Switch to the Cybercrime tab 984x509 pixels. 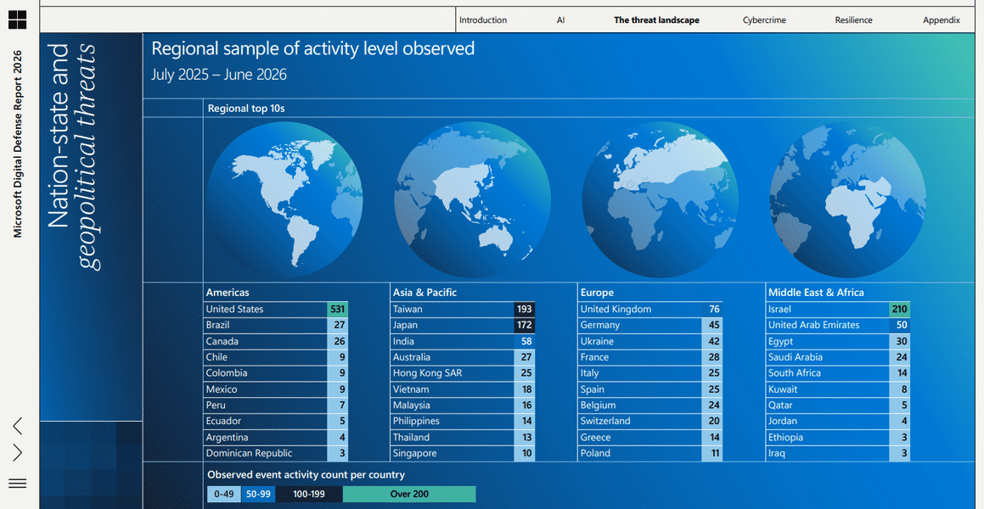[x=764, y=20]
